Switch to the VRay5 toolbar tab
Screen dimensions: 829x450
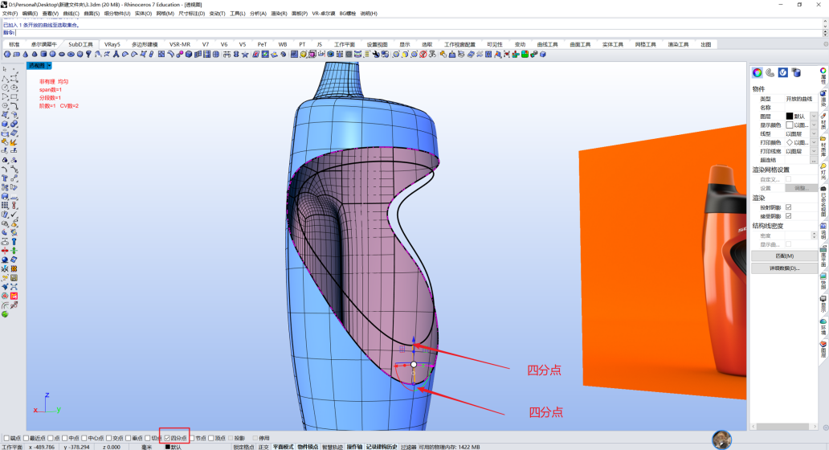pyautogui.click(x=112, y=44)
